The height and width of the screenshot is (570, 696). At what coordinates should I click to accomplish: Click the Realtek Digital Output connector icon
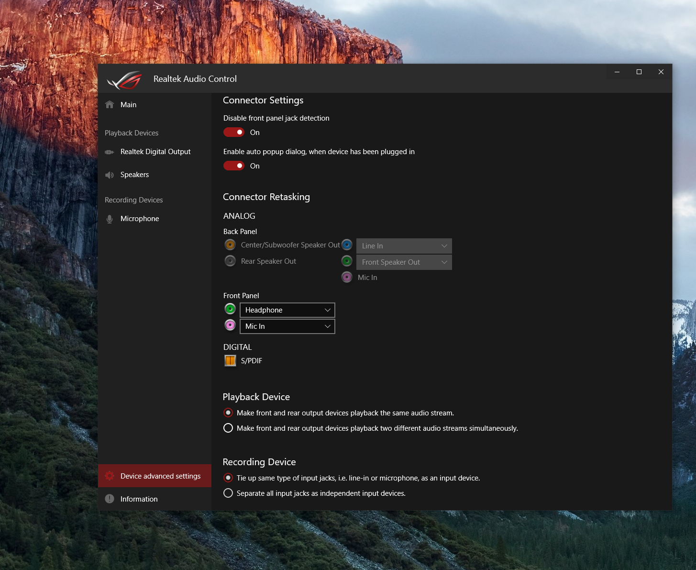[110, 152]
